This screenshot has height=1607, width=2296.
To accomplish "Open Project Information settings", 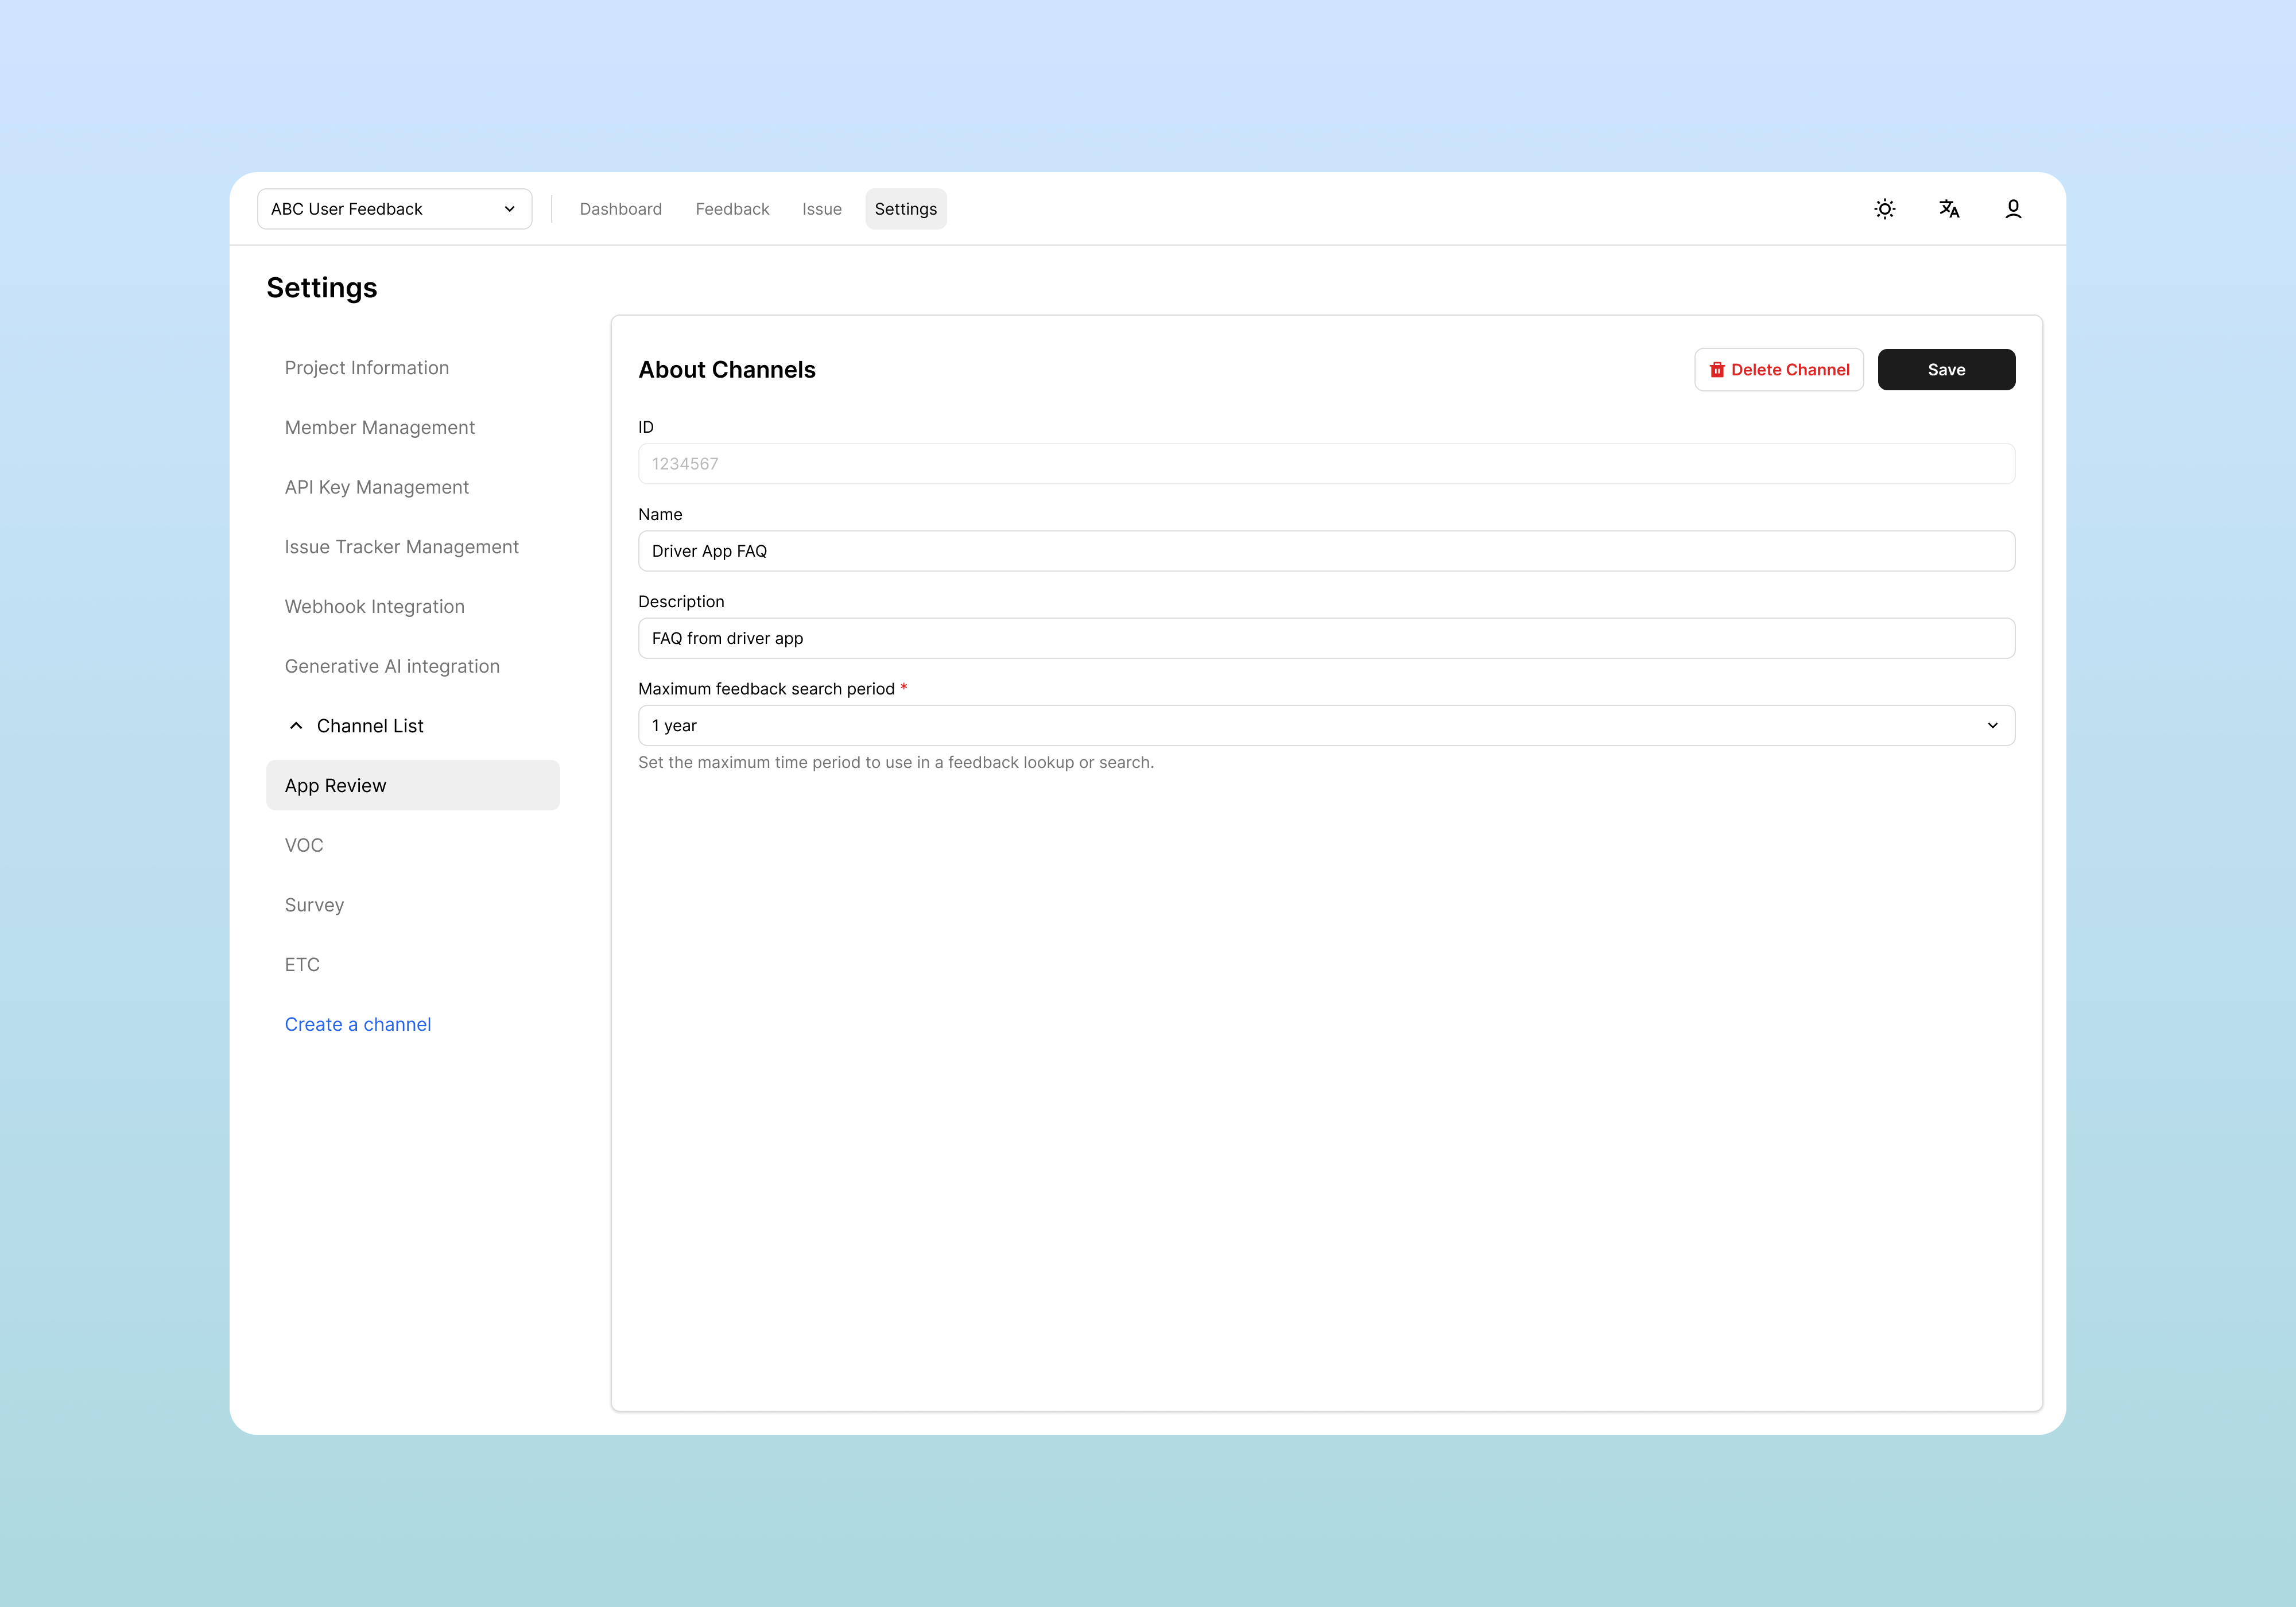I will [366, 368].
